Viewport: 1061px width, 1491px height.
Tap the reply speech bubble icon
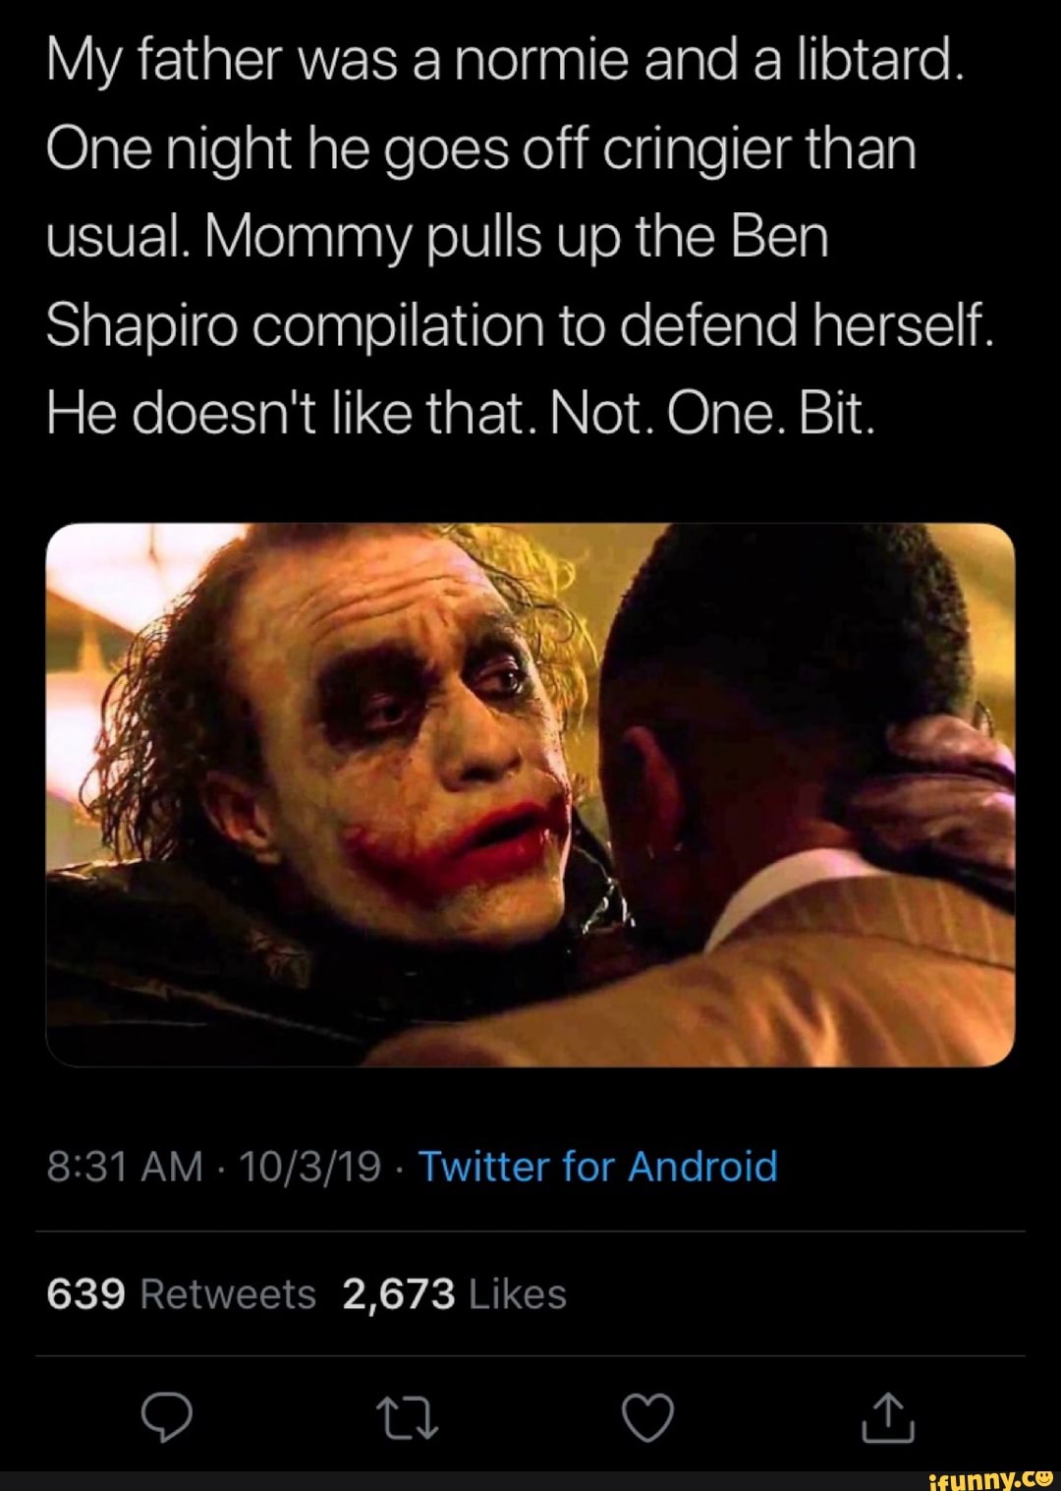[x=166, y=1417]
